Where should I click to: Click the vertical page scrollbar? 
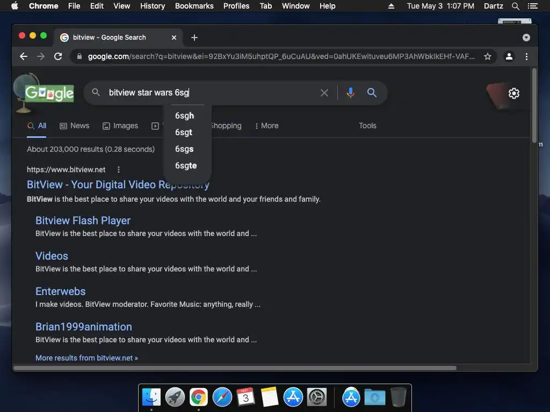click(534, 105)
